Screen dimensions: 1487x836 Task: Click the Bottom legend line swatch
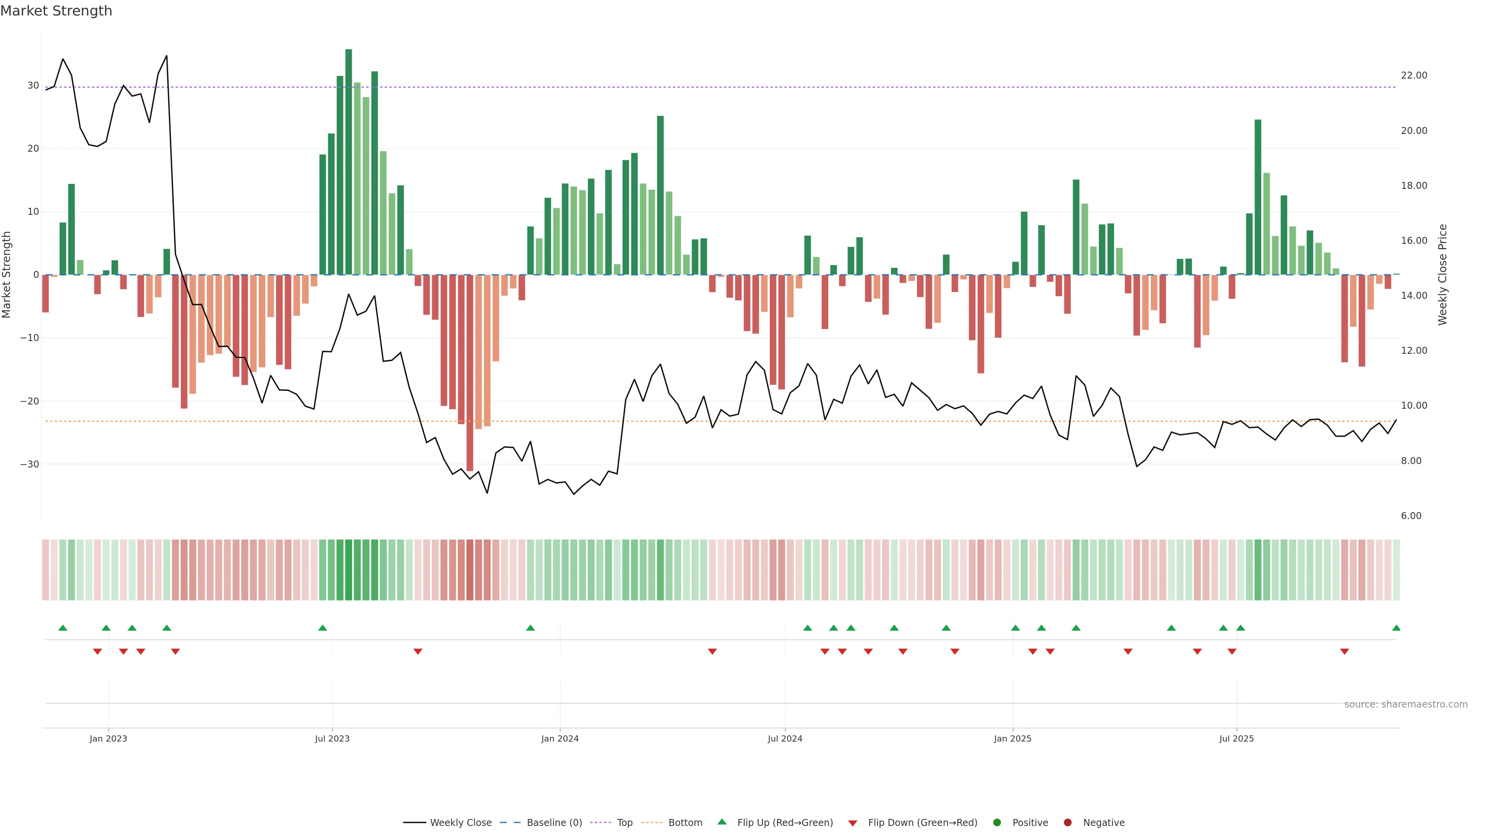tap(652, 823)
